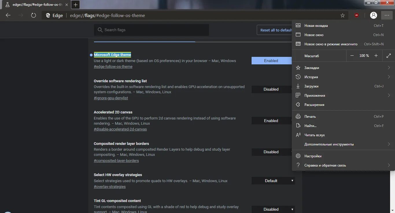Click the Select HW overlay strategies heading
This screenshot has width=395, height=213.
coord(118,175)
